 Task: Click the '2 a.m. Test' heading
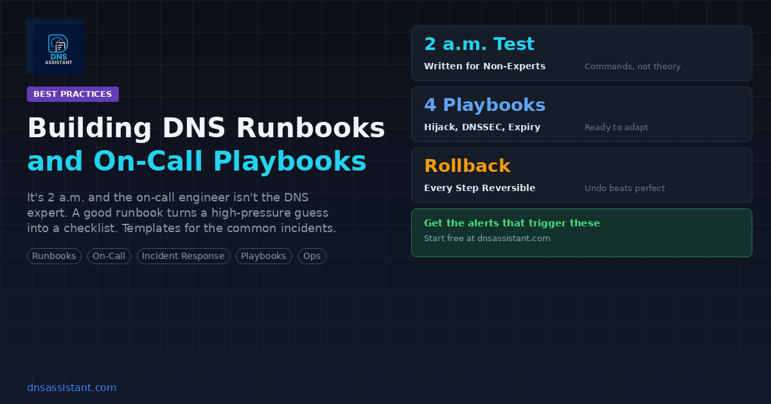click(x=479, y=44)
